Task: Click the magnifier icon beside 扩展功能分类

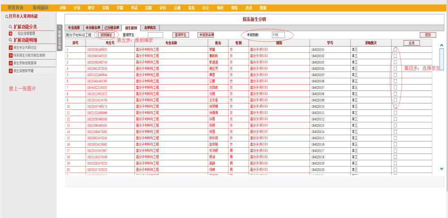Action: pos(10,27)
